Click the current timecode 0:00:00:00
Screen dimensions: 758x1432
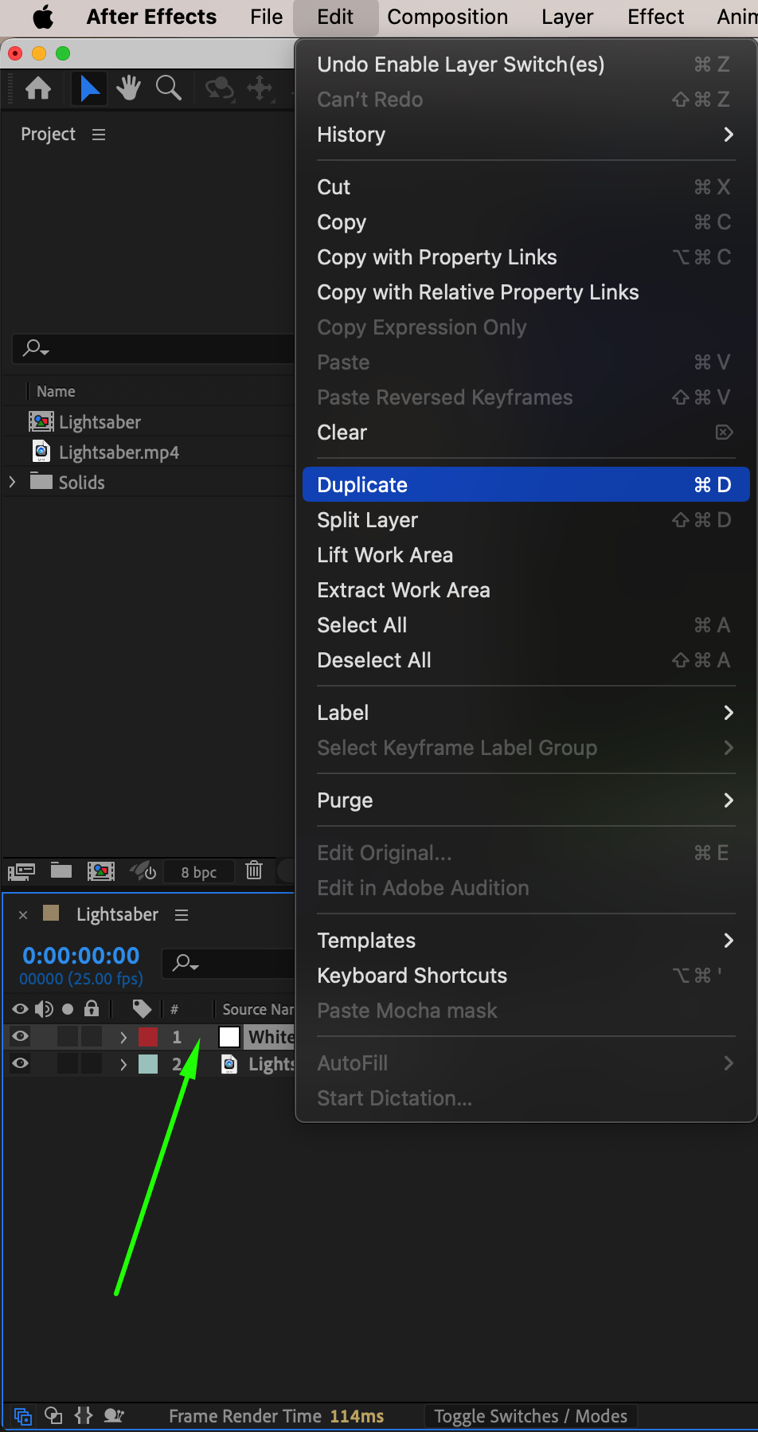coord(81,955)
